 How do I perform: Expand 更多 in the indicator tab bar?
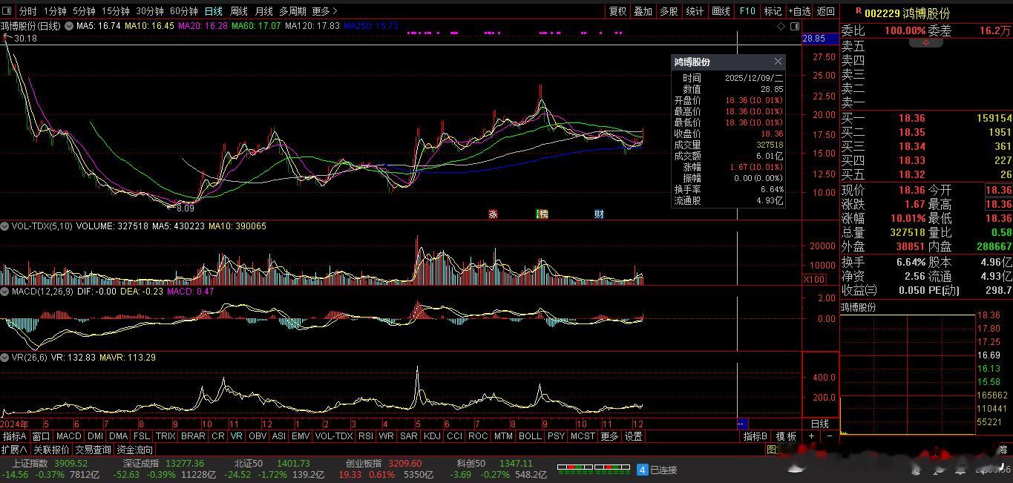[x=609, y=436]
